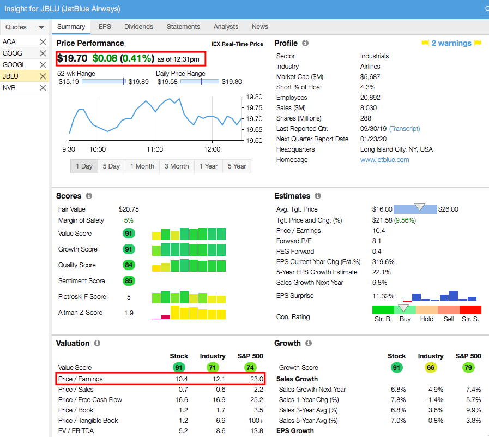Click the EPS Surprise 11.32% value

click(x=383, y=296)
